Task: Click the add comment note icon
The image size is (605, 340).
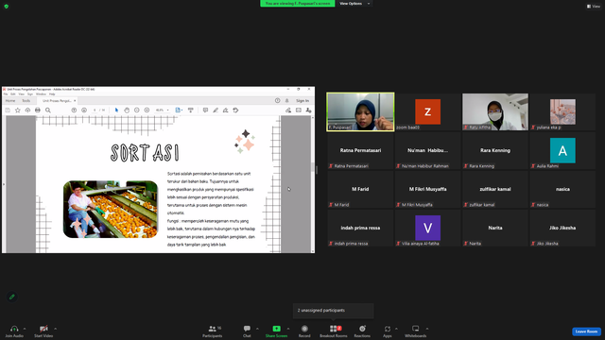Action: click(x=205, y=110)
